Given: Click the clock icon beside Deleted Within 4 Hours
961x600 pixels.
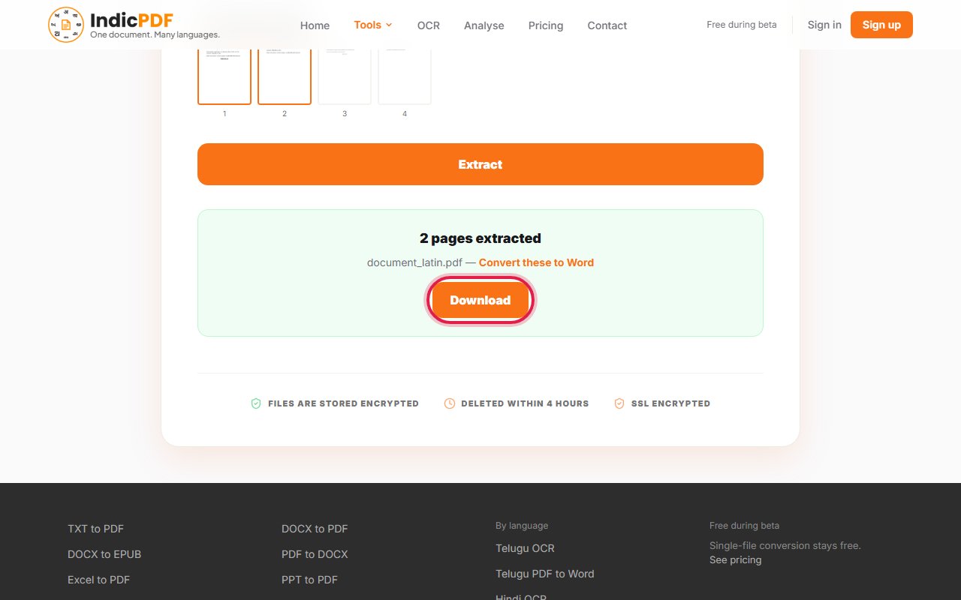Looking at the screenshot, I should (450, 403).
